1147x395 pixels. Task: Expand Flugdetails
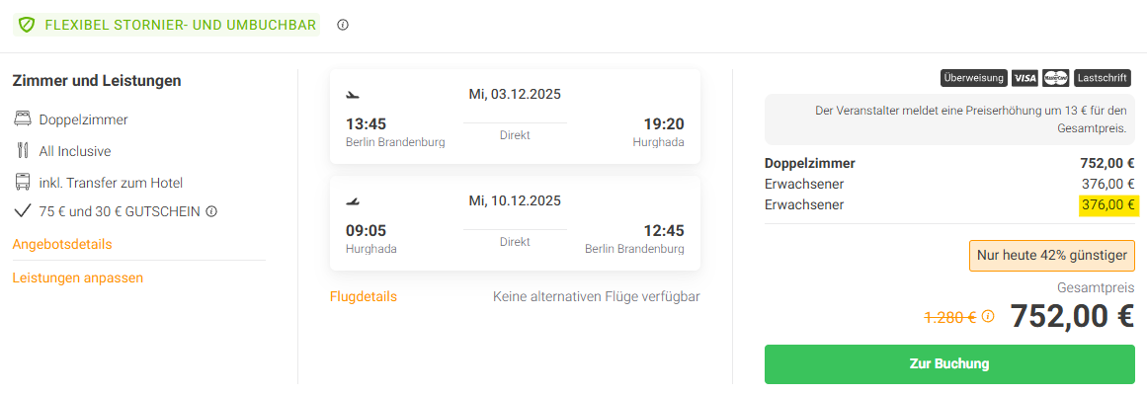364,296
